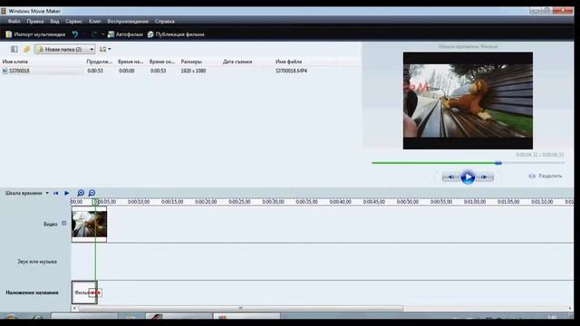Click the 1920 x 1080 size cell
The image size is (580, 326).
(x=193, y=71)
